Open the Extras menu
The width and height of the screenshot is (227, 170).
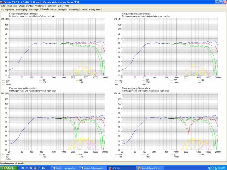(61, 6)
